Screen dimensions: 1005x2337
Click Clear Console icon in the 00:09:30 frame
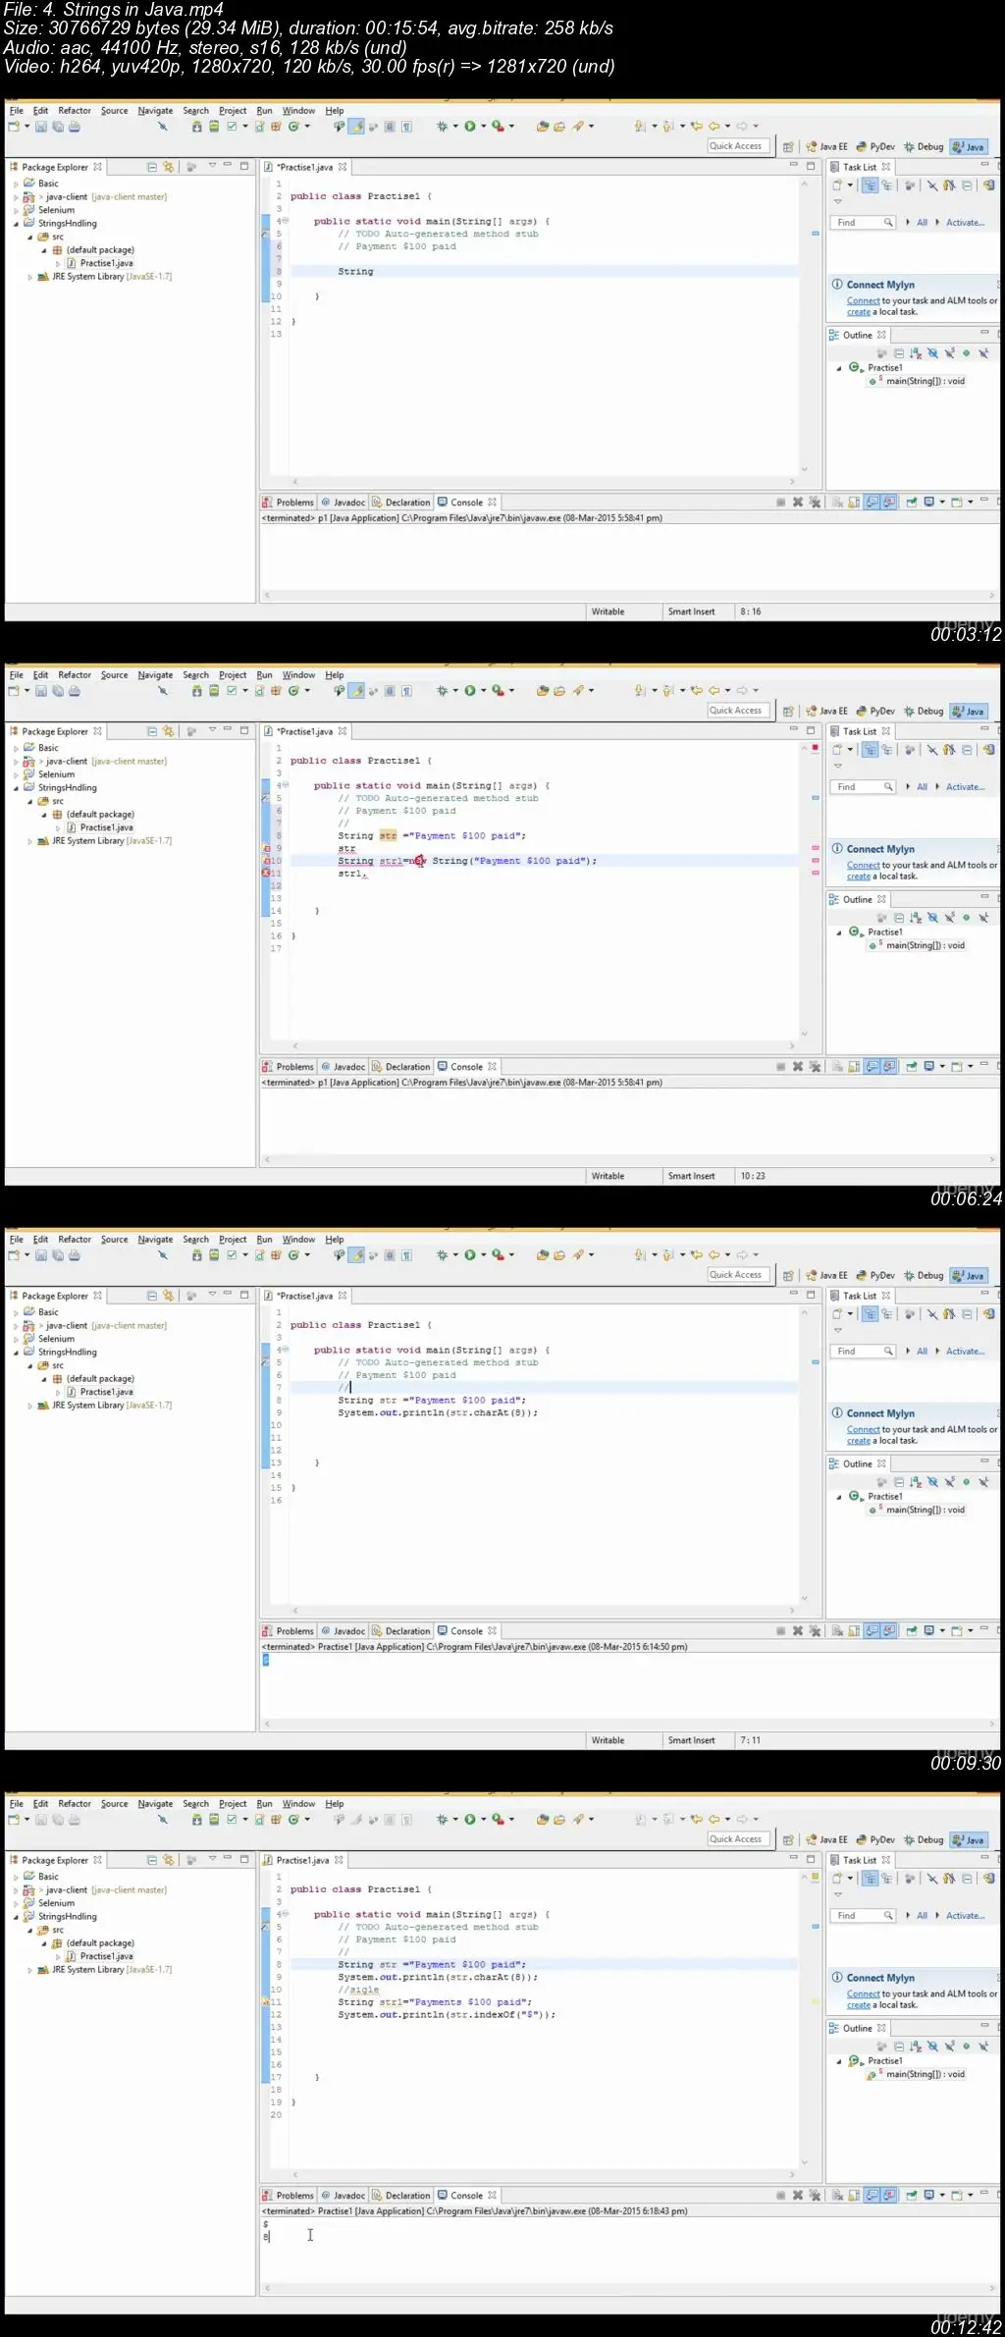point(838,1631)
